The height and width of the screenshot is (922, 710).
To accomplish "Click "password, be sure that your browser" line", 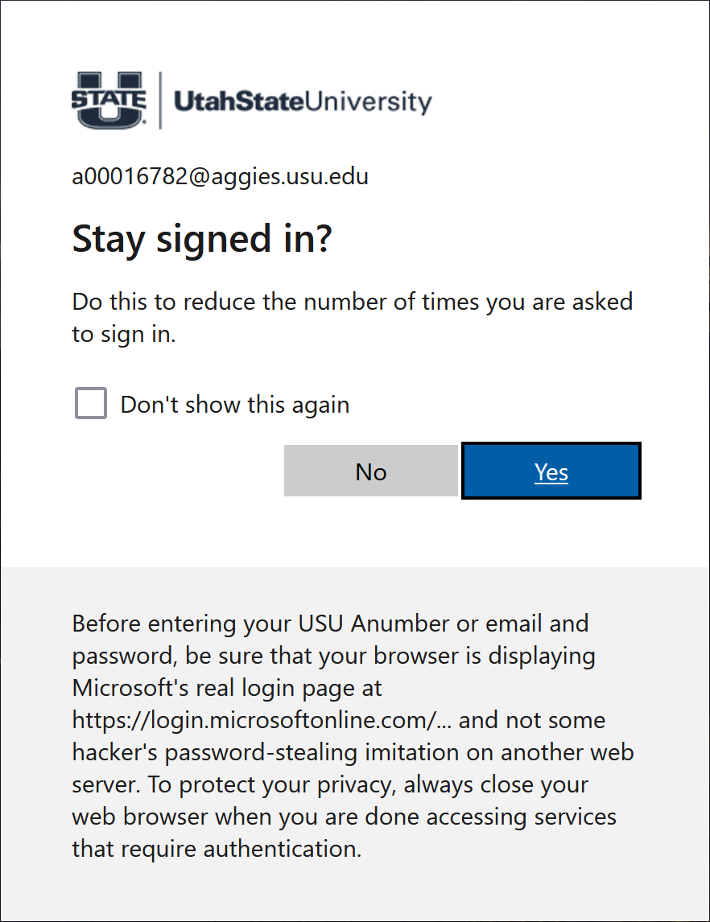I will [333, 656].
